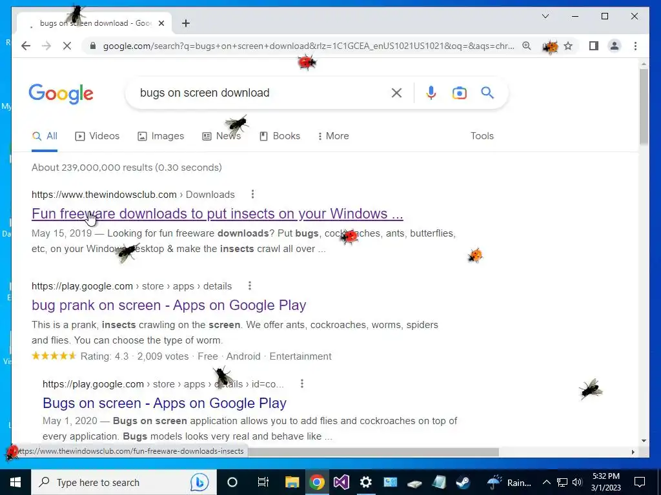Open the notification center icon

[x=640, y=482]
